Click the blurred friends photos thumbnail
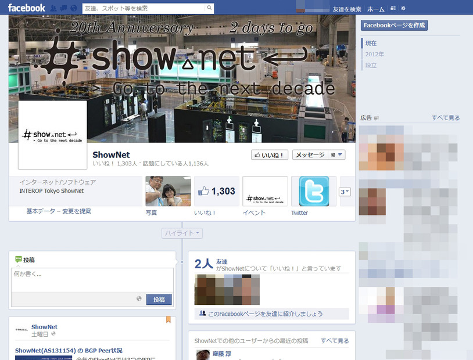Viewport: 473px width, 360px height. click(x=227, y=289)
